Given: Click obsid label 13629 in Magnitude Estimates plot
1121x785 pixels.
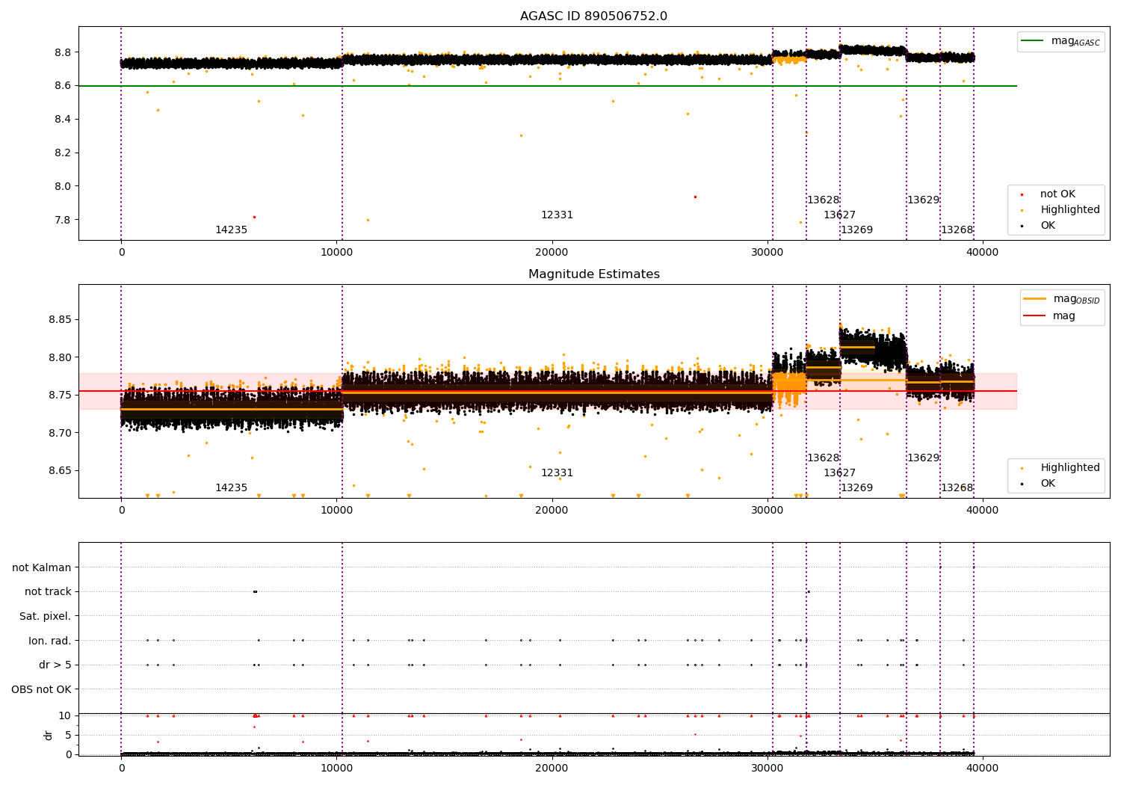Looking at the screenshot, I should (x=923, y=458).
